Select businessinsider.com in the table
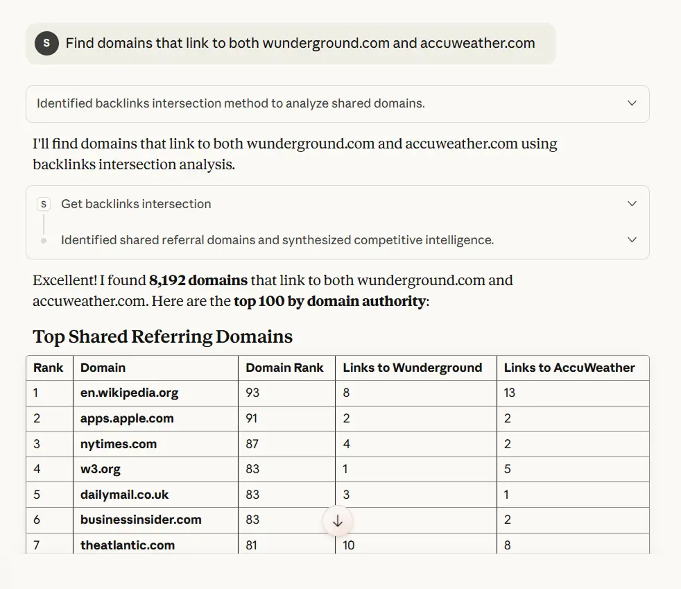Viewport: 681px width, 589px height. point(141,520)
